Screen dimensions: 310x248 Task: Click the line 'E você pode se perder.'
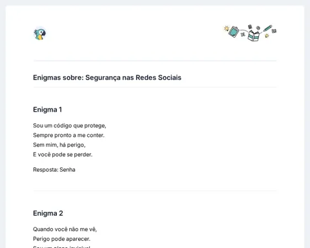point(63,154)
